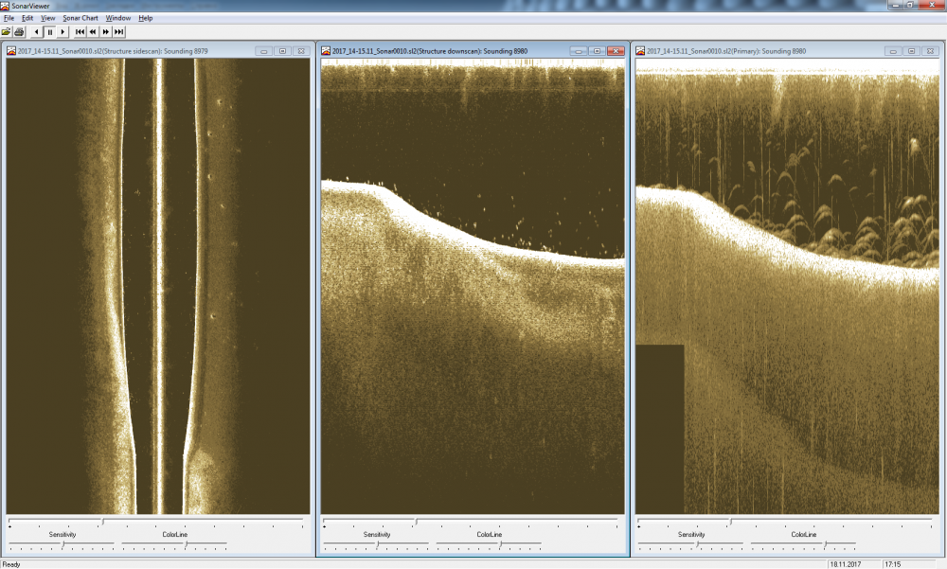Click the Print toolbar icon
This screenshot has width=947, height=569.
click(19, 31)
